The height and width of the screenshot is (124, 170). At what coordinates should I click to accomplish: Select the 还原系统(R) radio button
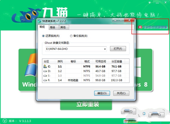click(x=43, y=36)
